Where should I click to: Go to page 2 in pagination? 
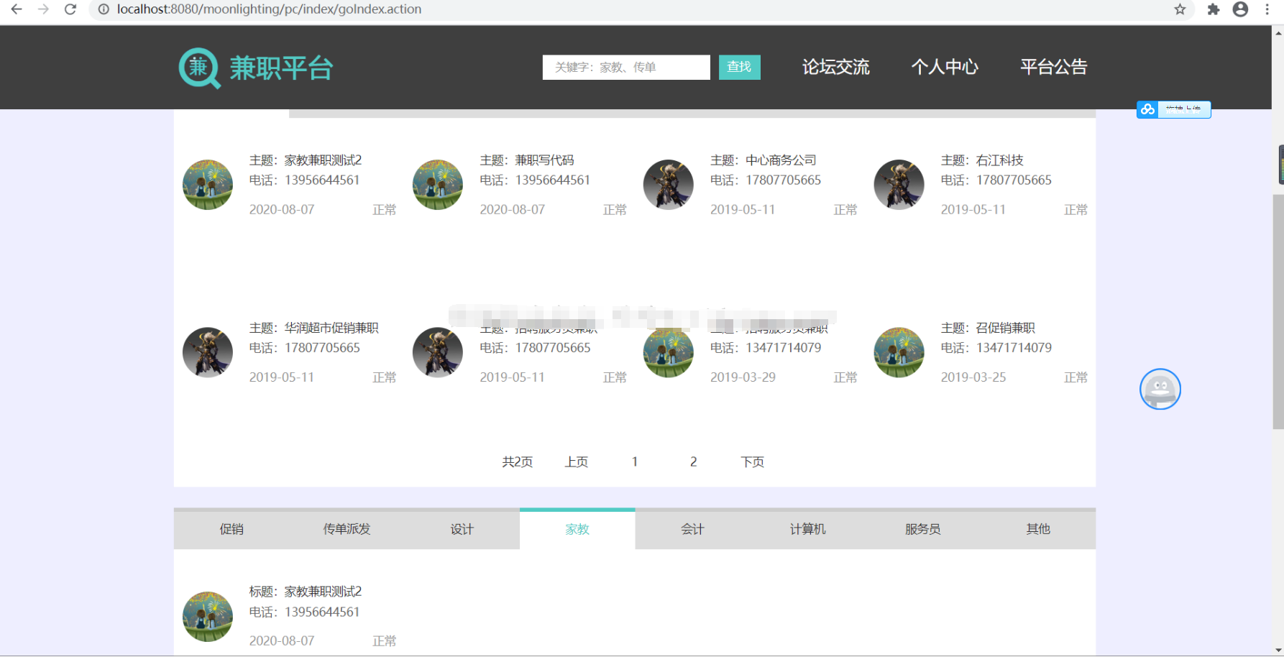(693, 461)
